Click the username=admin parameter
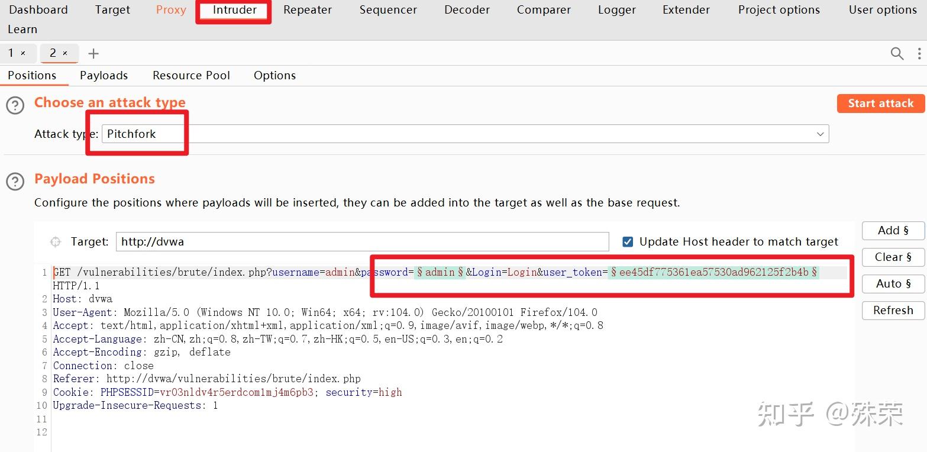927x452 pixels. [x=314, y=272]
